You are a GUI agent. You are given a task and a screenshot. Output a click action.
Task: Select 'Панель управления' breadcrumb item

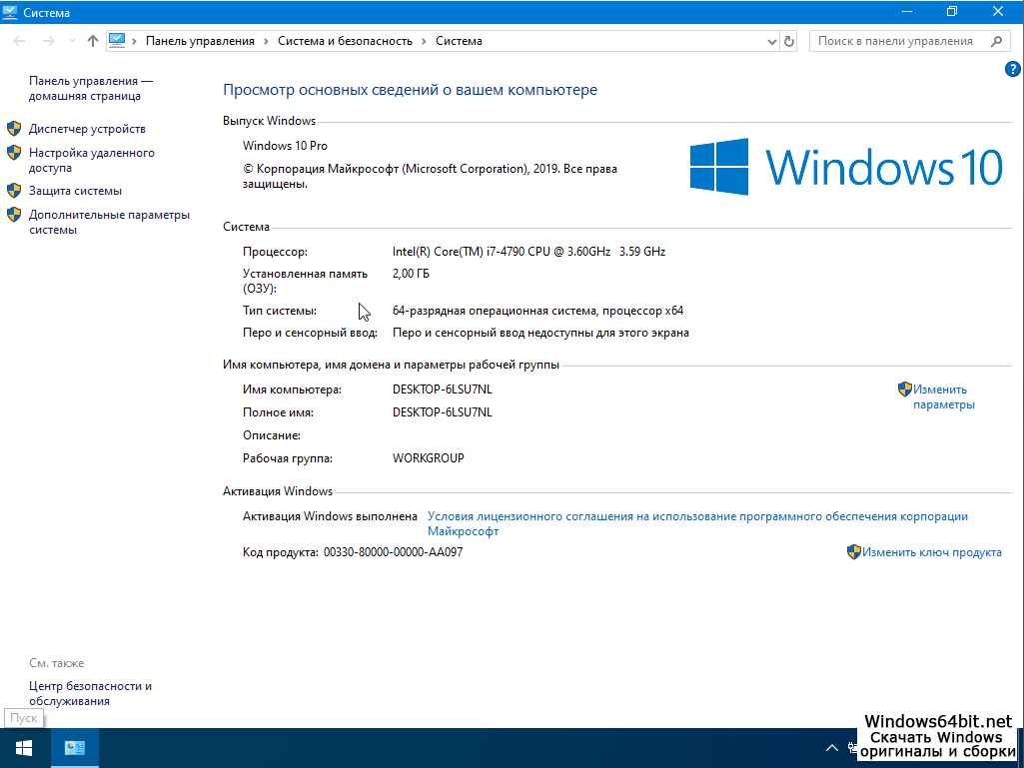tap(200, 41)
